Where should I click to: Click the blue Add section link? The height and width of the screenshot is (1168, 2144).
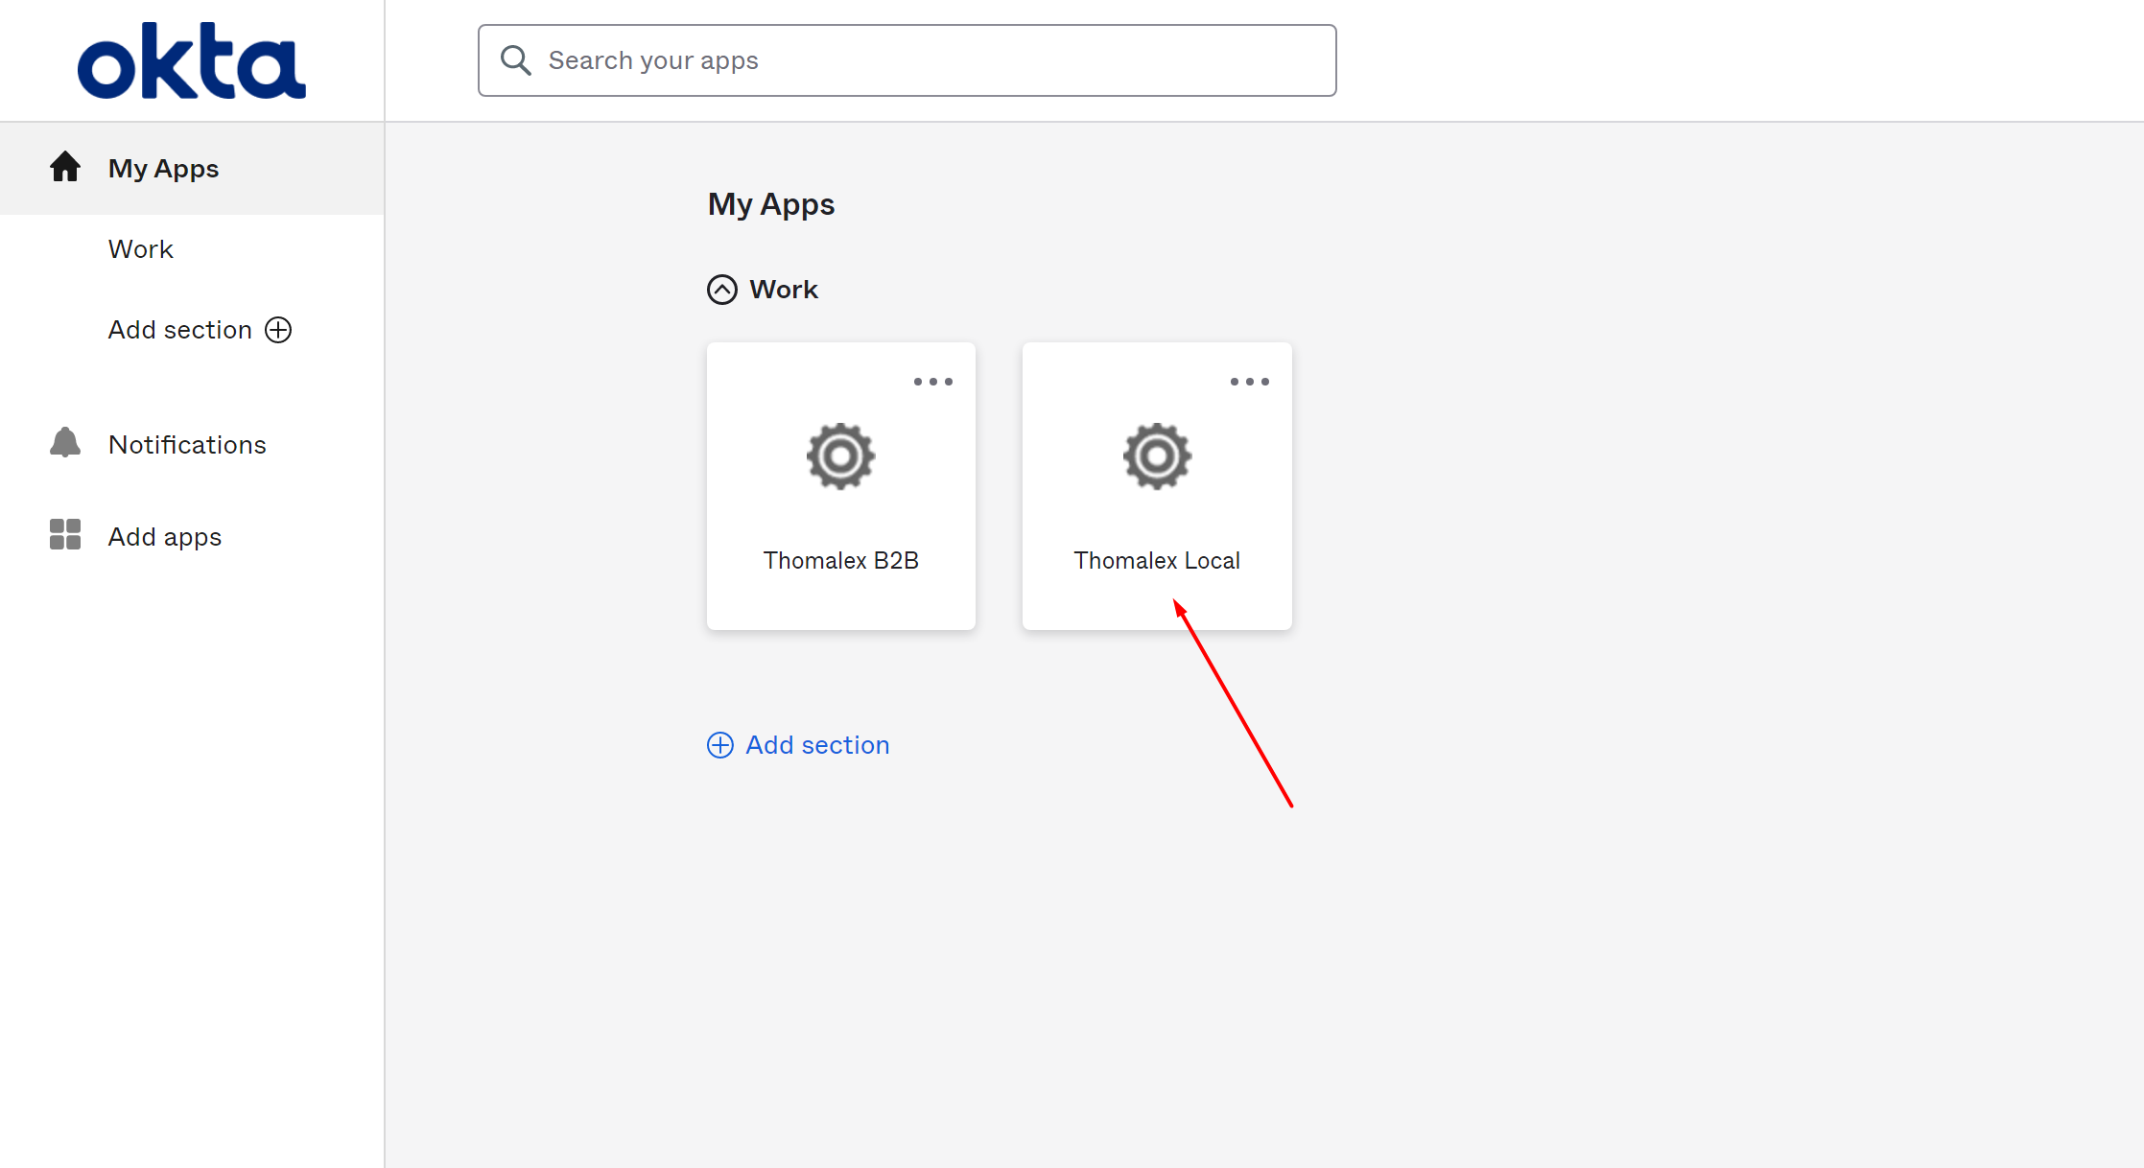tap(817, 745)
